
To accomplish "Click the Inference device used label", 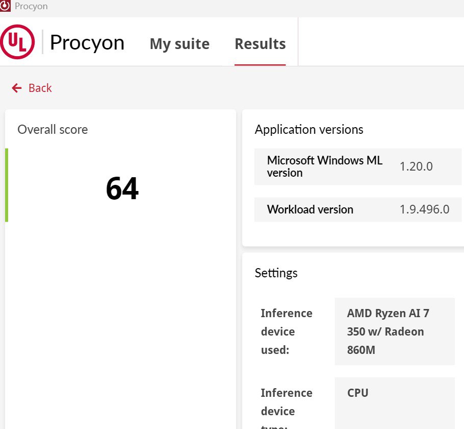I will (x=287, y=331).
